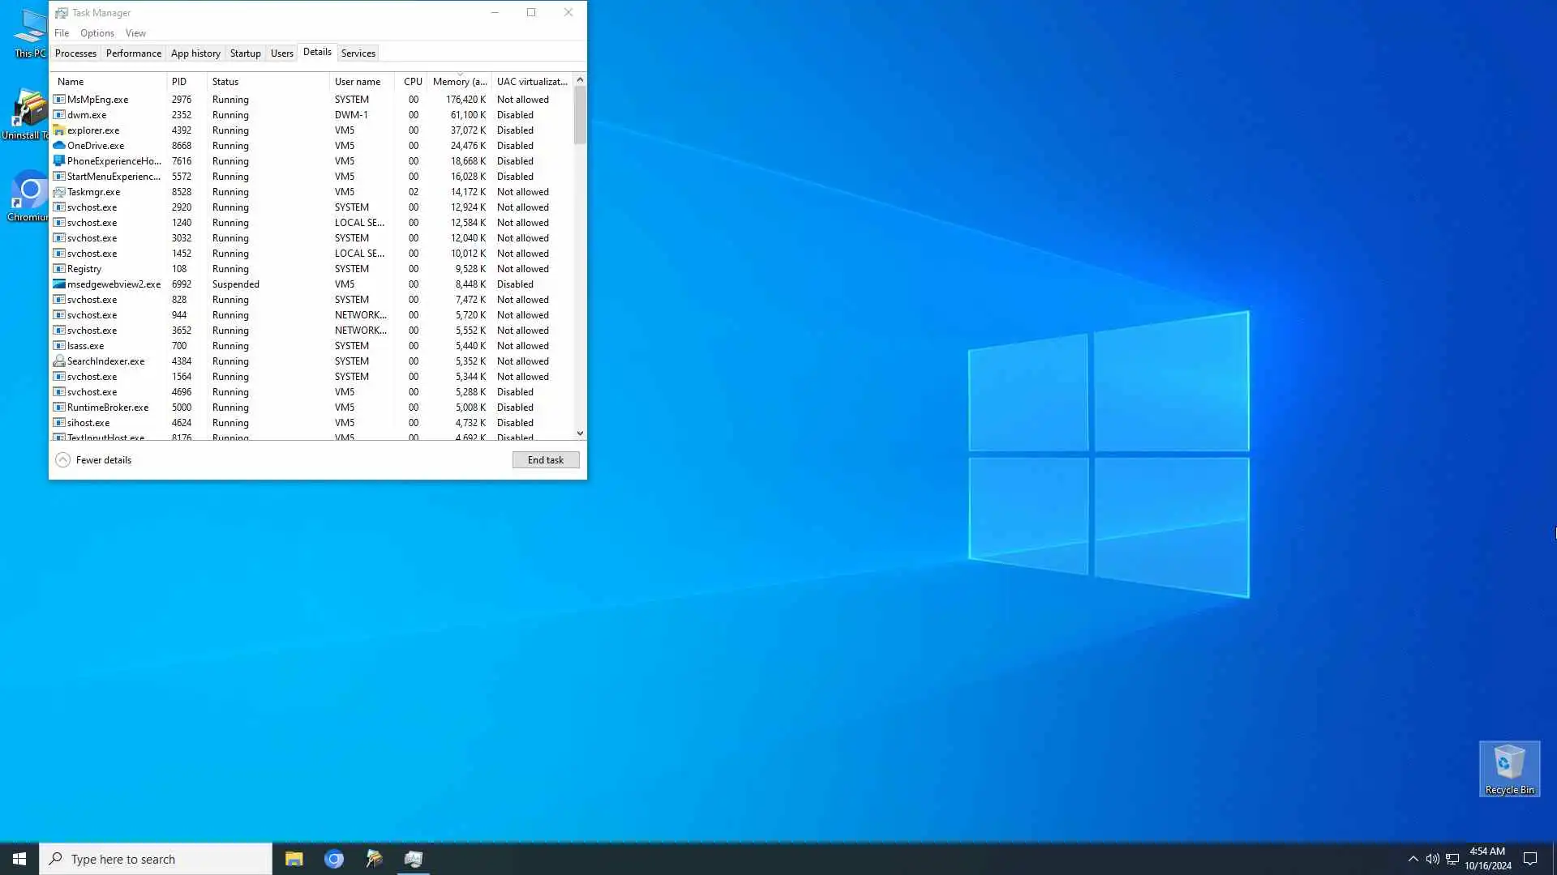Switch to the Performance tab
1557x875 pixels.
133,53
